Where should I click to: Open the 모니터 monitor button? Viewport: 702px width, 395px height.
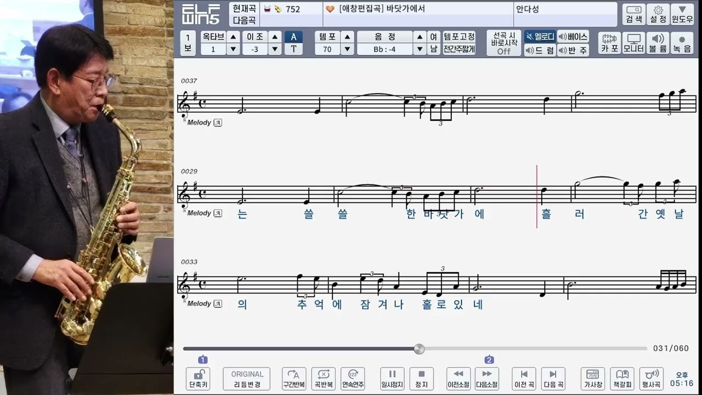click(x=634, y=43)
